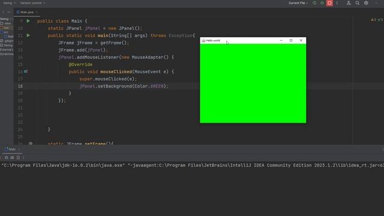The image size is (384, 216).
Task: Click the camera-like second icon in run console toolbar
Action: point(12,157)
